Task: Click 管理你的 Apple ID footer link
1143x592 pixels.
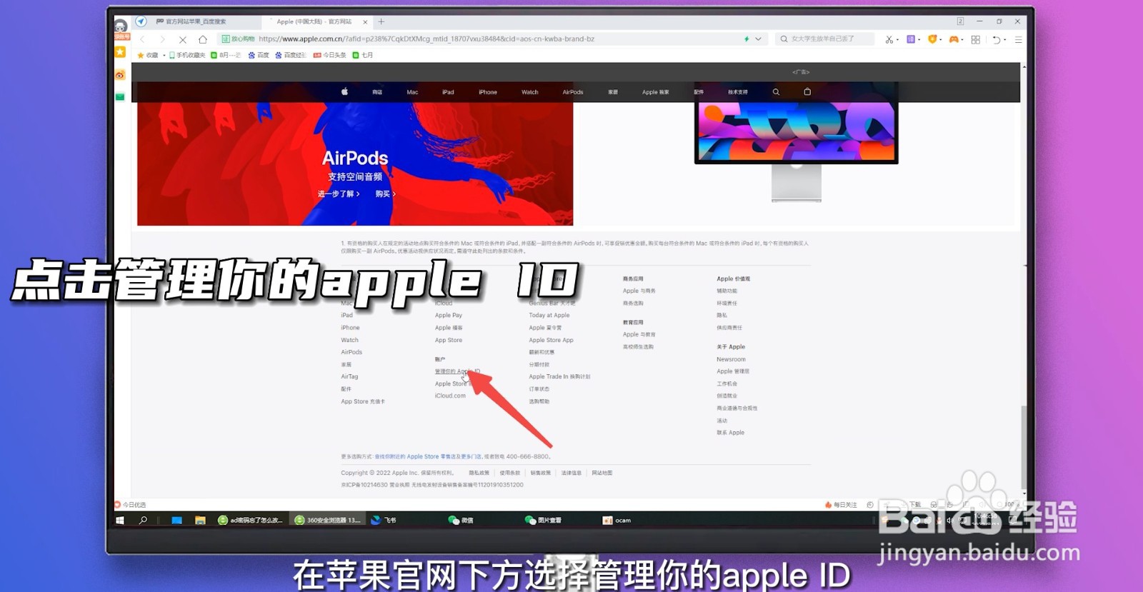Action: 457,371
